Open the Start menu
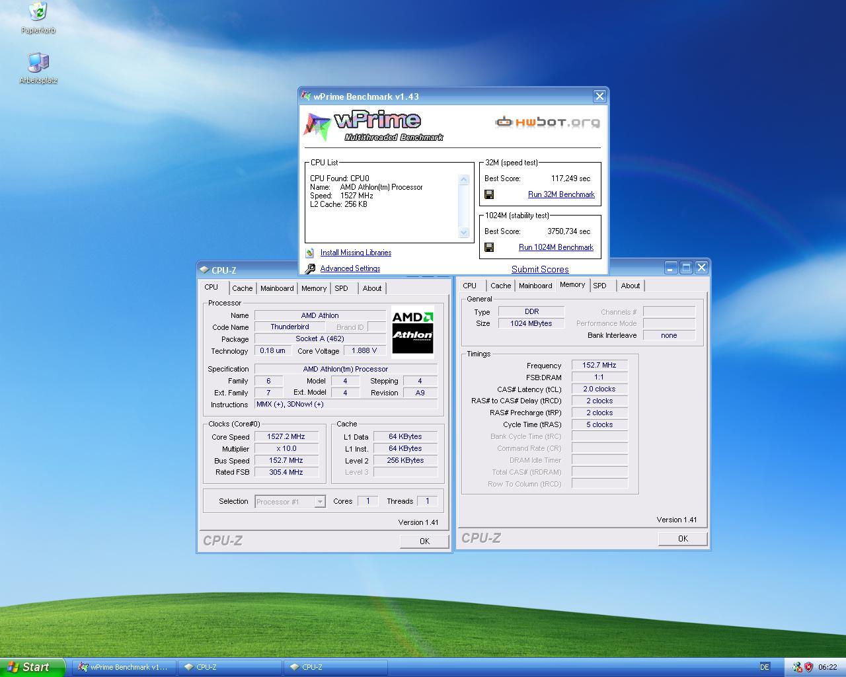Image resolution: width=846 pixels, height=677 pixels. point(32,667)
